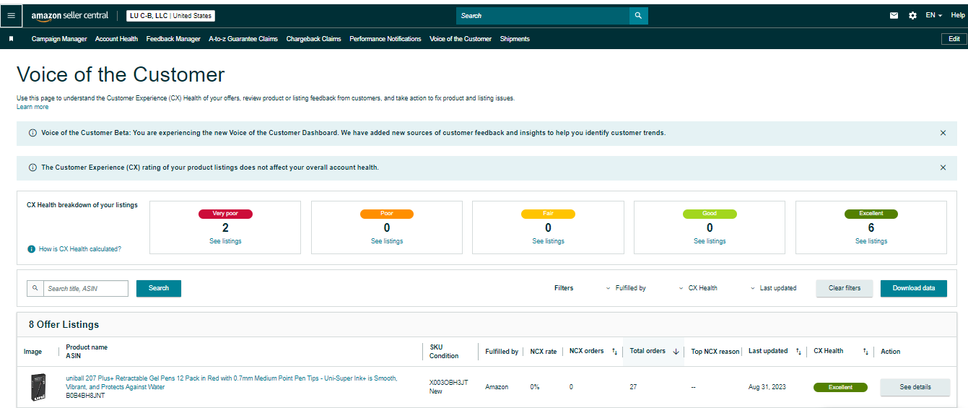The height and width of the screenshot is (408, 968).
Task: Sort by NCX orders arrows
Action: pyautogui.click(x=614, y=352)
